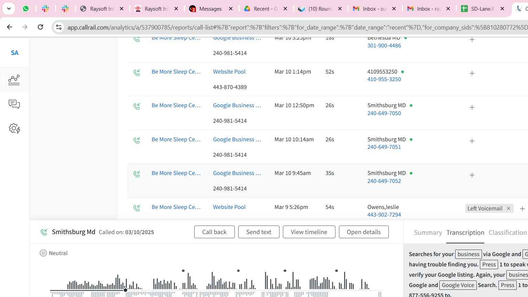Viewport: 528px width, 297px height.
Task: Add tag with plus icon on 410-955-3250 row
Action: click(472, 73)
